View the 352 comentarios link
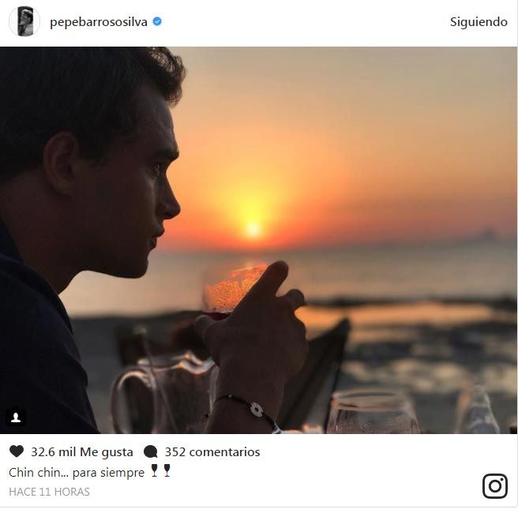The image size is (518, 513). point(212,452)
